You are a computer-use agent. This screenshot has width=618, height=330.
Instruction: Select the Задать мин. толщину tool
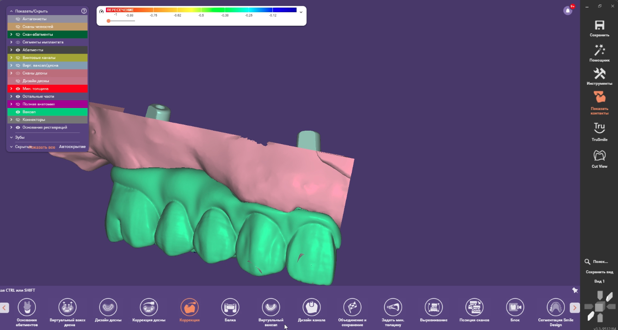tap(393, 307)
